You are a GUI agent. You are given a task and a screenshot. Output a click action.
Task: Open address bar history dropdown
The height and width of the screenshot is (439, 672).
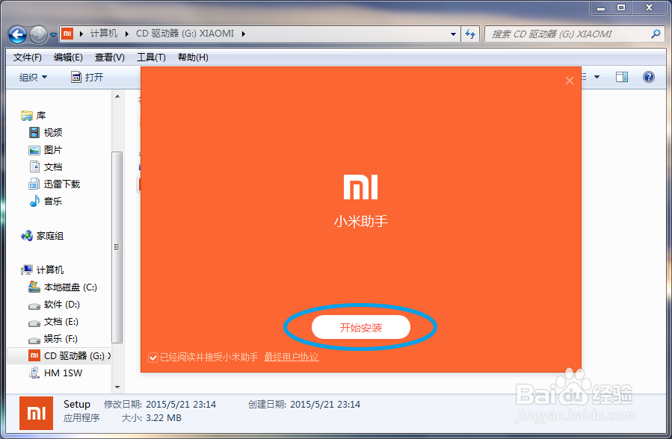(x=453, y=34)
